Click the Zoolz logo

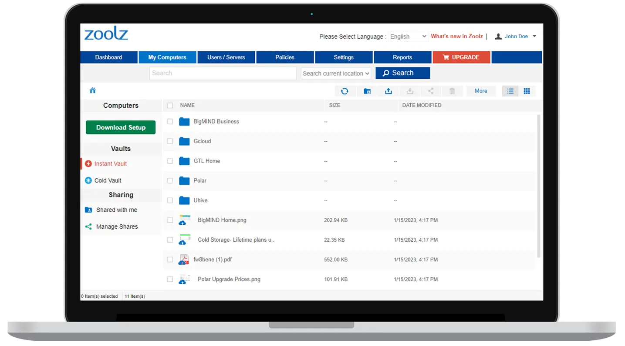(x=106, y=34)
